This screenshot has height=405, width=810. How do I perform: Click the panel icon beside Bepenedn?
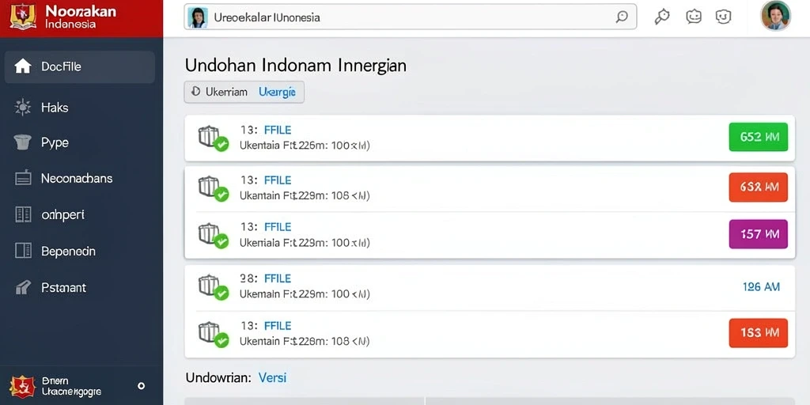tap(23, 251)
